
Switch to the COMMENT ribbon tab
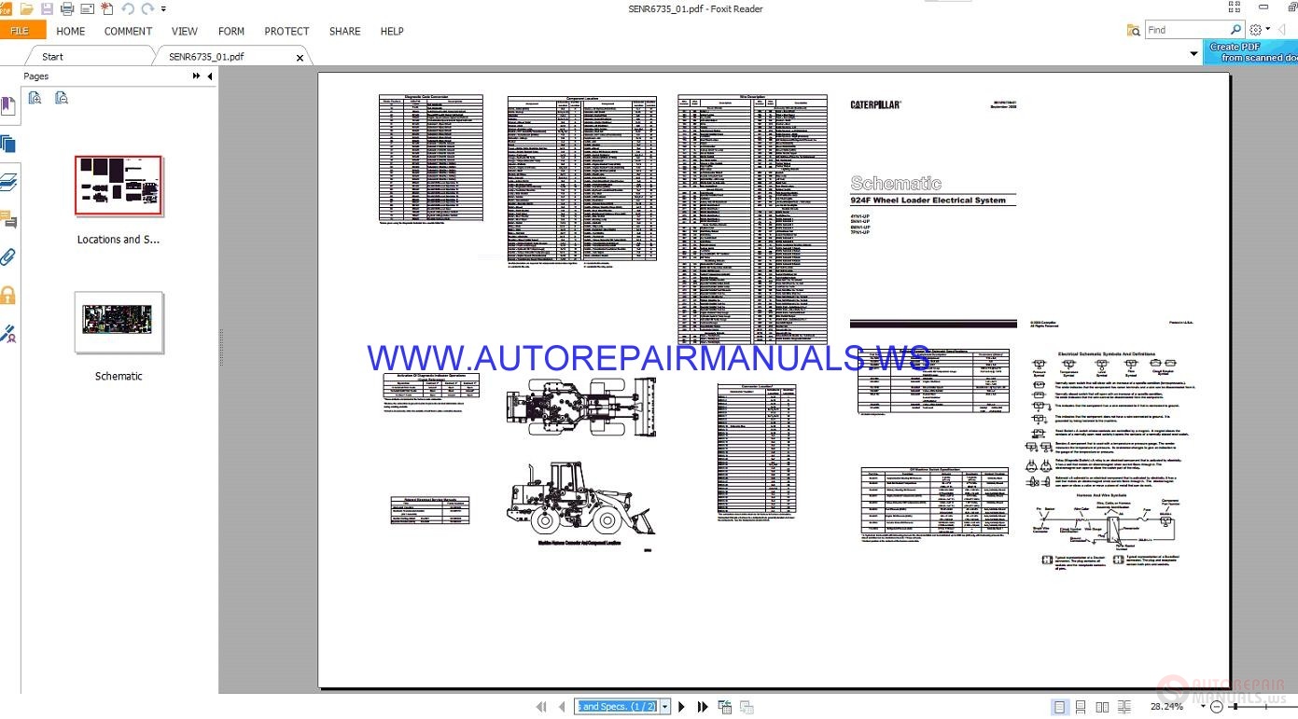click(x=128, y=31)
